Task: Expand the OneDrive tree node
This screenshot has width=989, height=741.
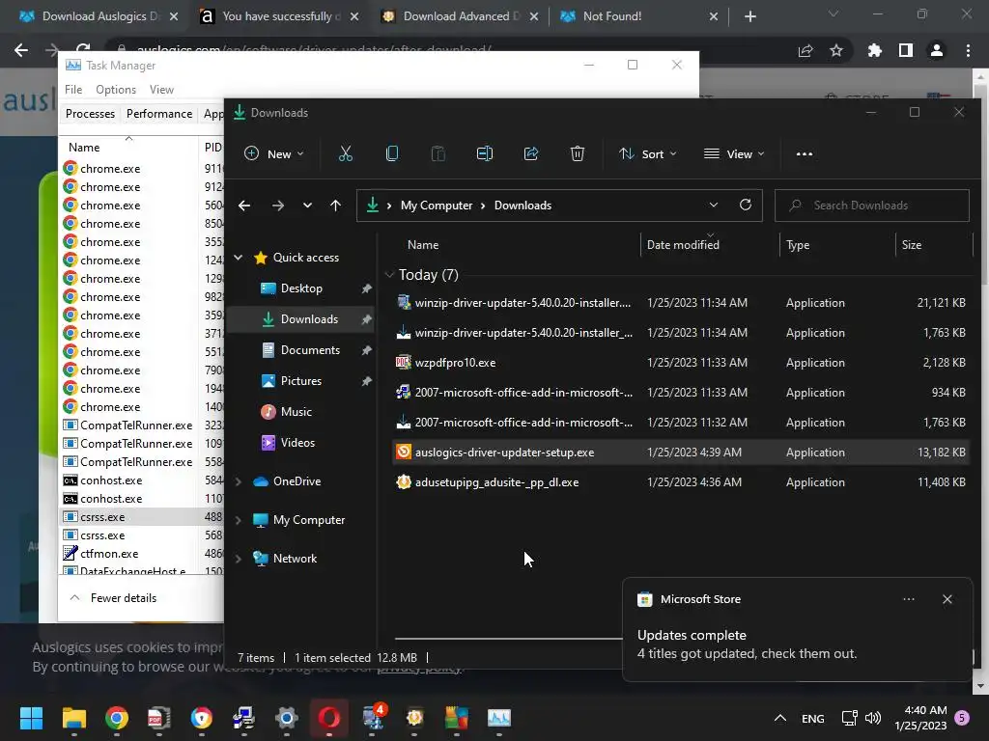Action: 239,481
